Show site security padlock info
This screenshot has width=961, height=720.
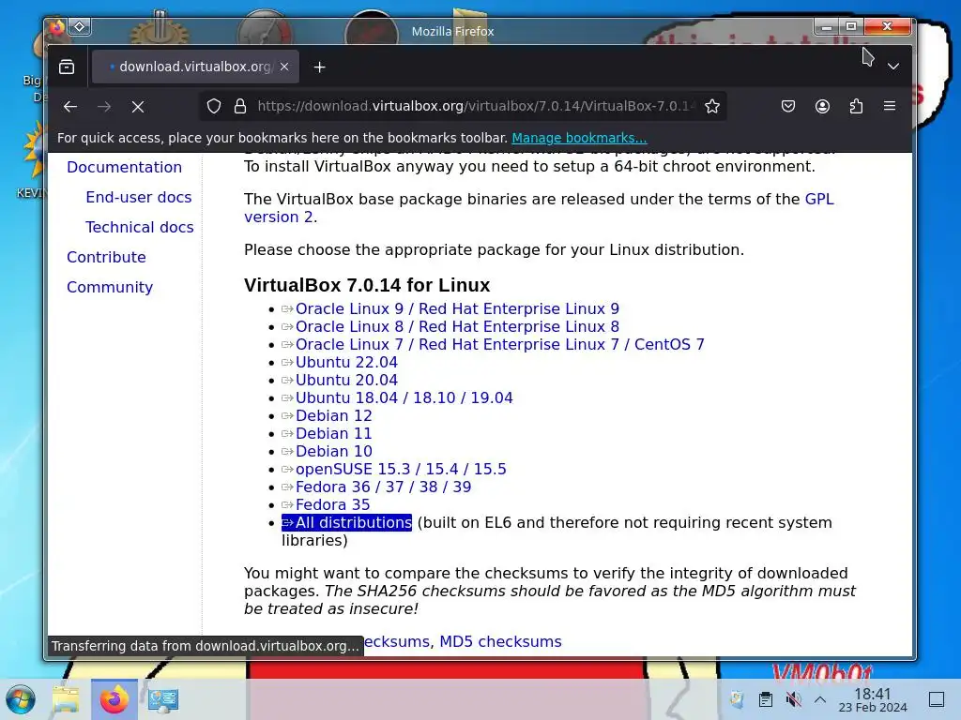click(240, 106)
